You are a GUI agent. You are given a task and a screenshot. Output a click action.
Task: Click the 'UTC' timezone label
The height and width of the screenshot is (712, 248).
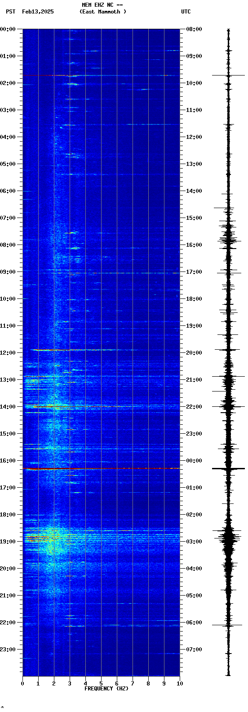tap(186, 12)
